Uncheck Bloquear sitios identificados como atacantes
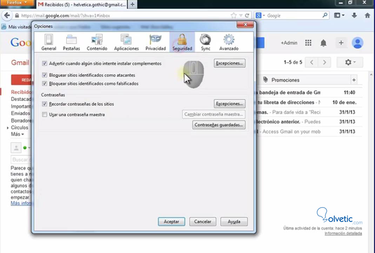The width and height of the screenshot is (375, 253). pos(45,75)
